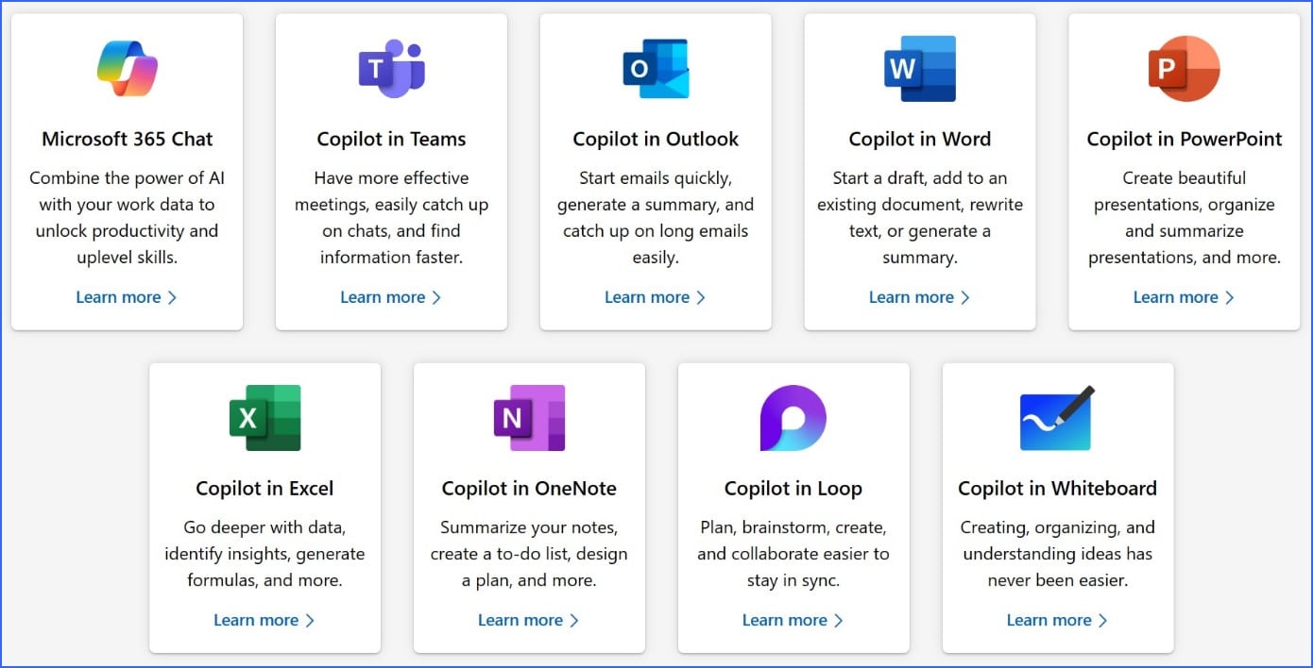Screen dimensions: 1313x668
Task: Click Learn more under Microsoft 365 Chat
Action: pos(120,297)
